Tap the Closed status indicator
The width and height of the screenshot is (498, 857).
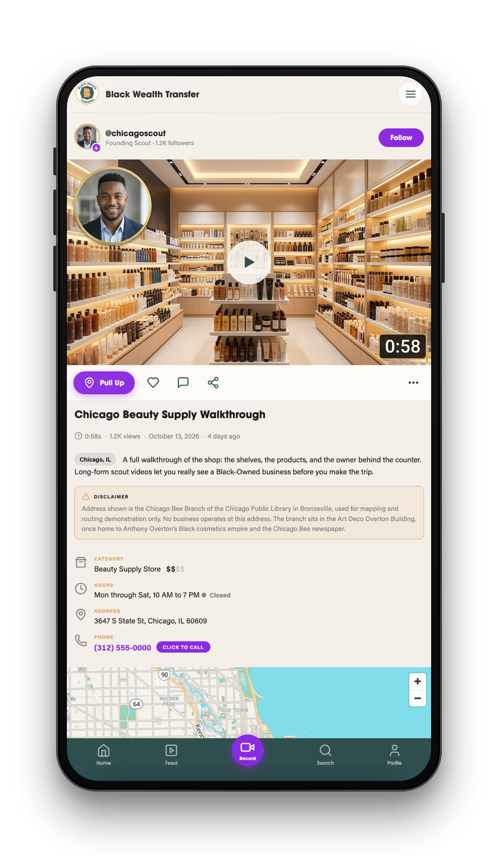pyautogui.click(x=216, y=595)
